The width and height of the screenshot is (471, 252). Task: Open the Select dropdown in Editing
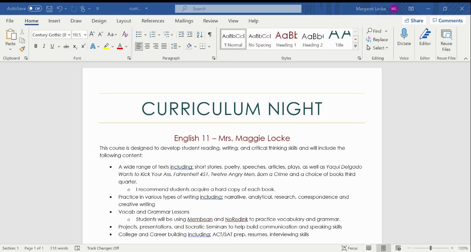[377, 48]
